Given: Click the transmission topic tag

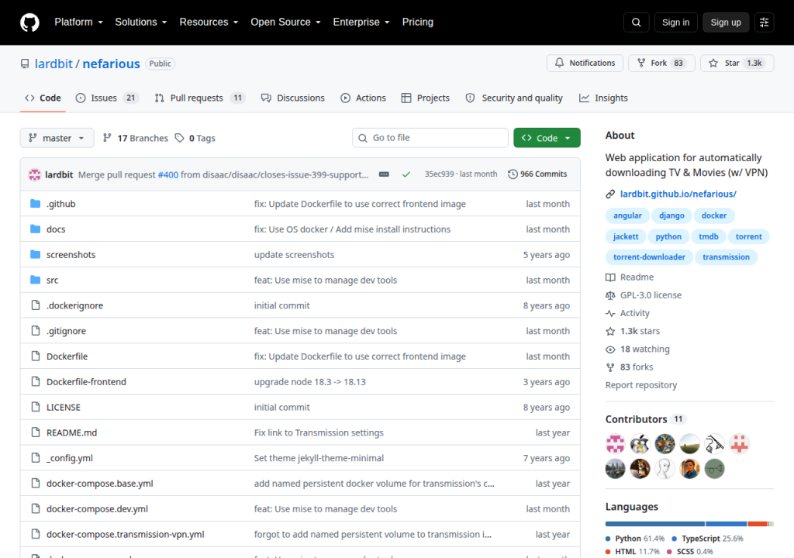Looking at the screenshot, I should [726, 257].
